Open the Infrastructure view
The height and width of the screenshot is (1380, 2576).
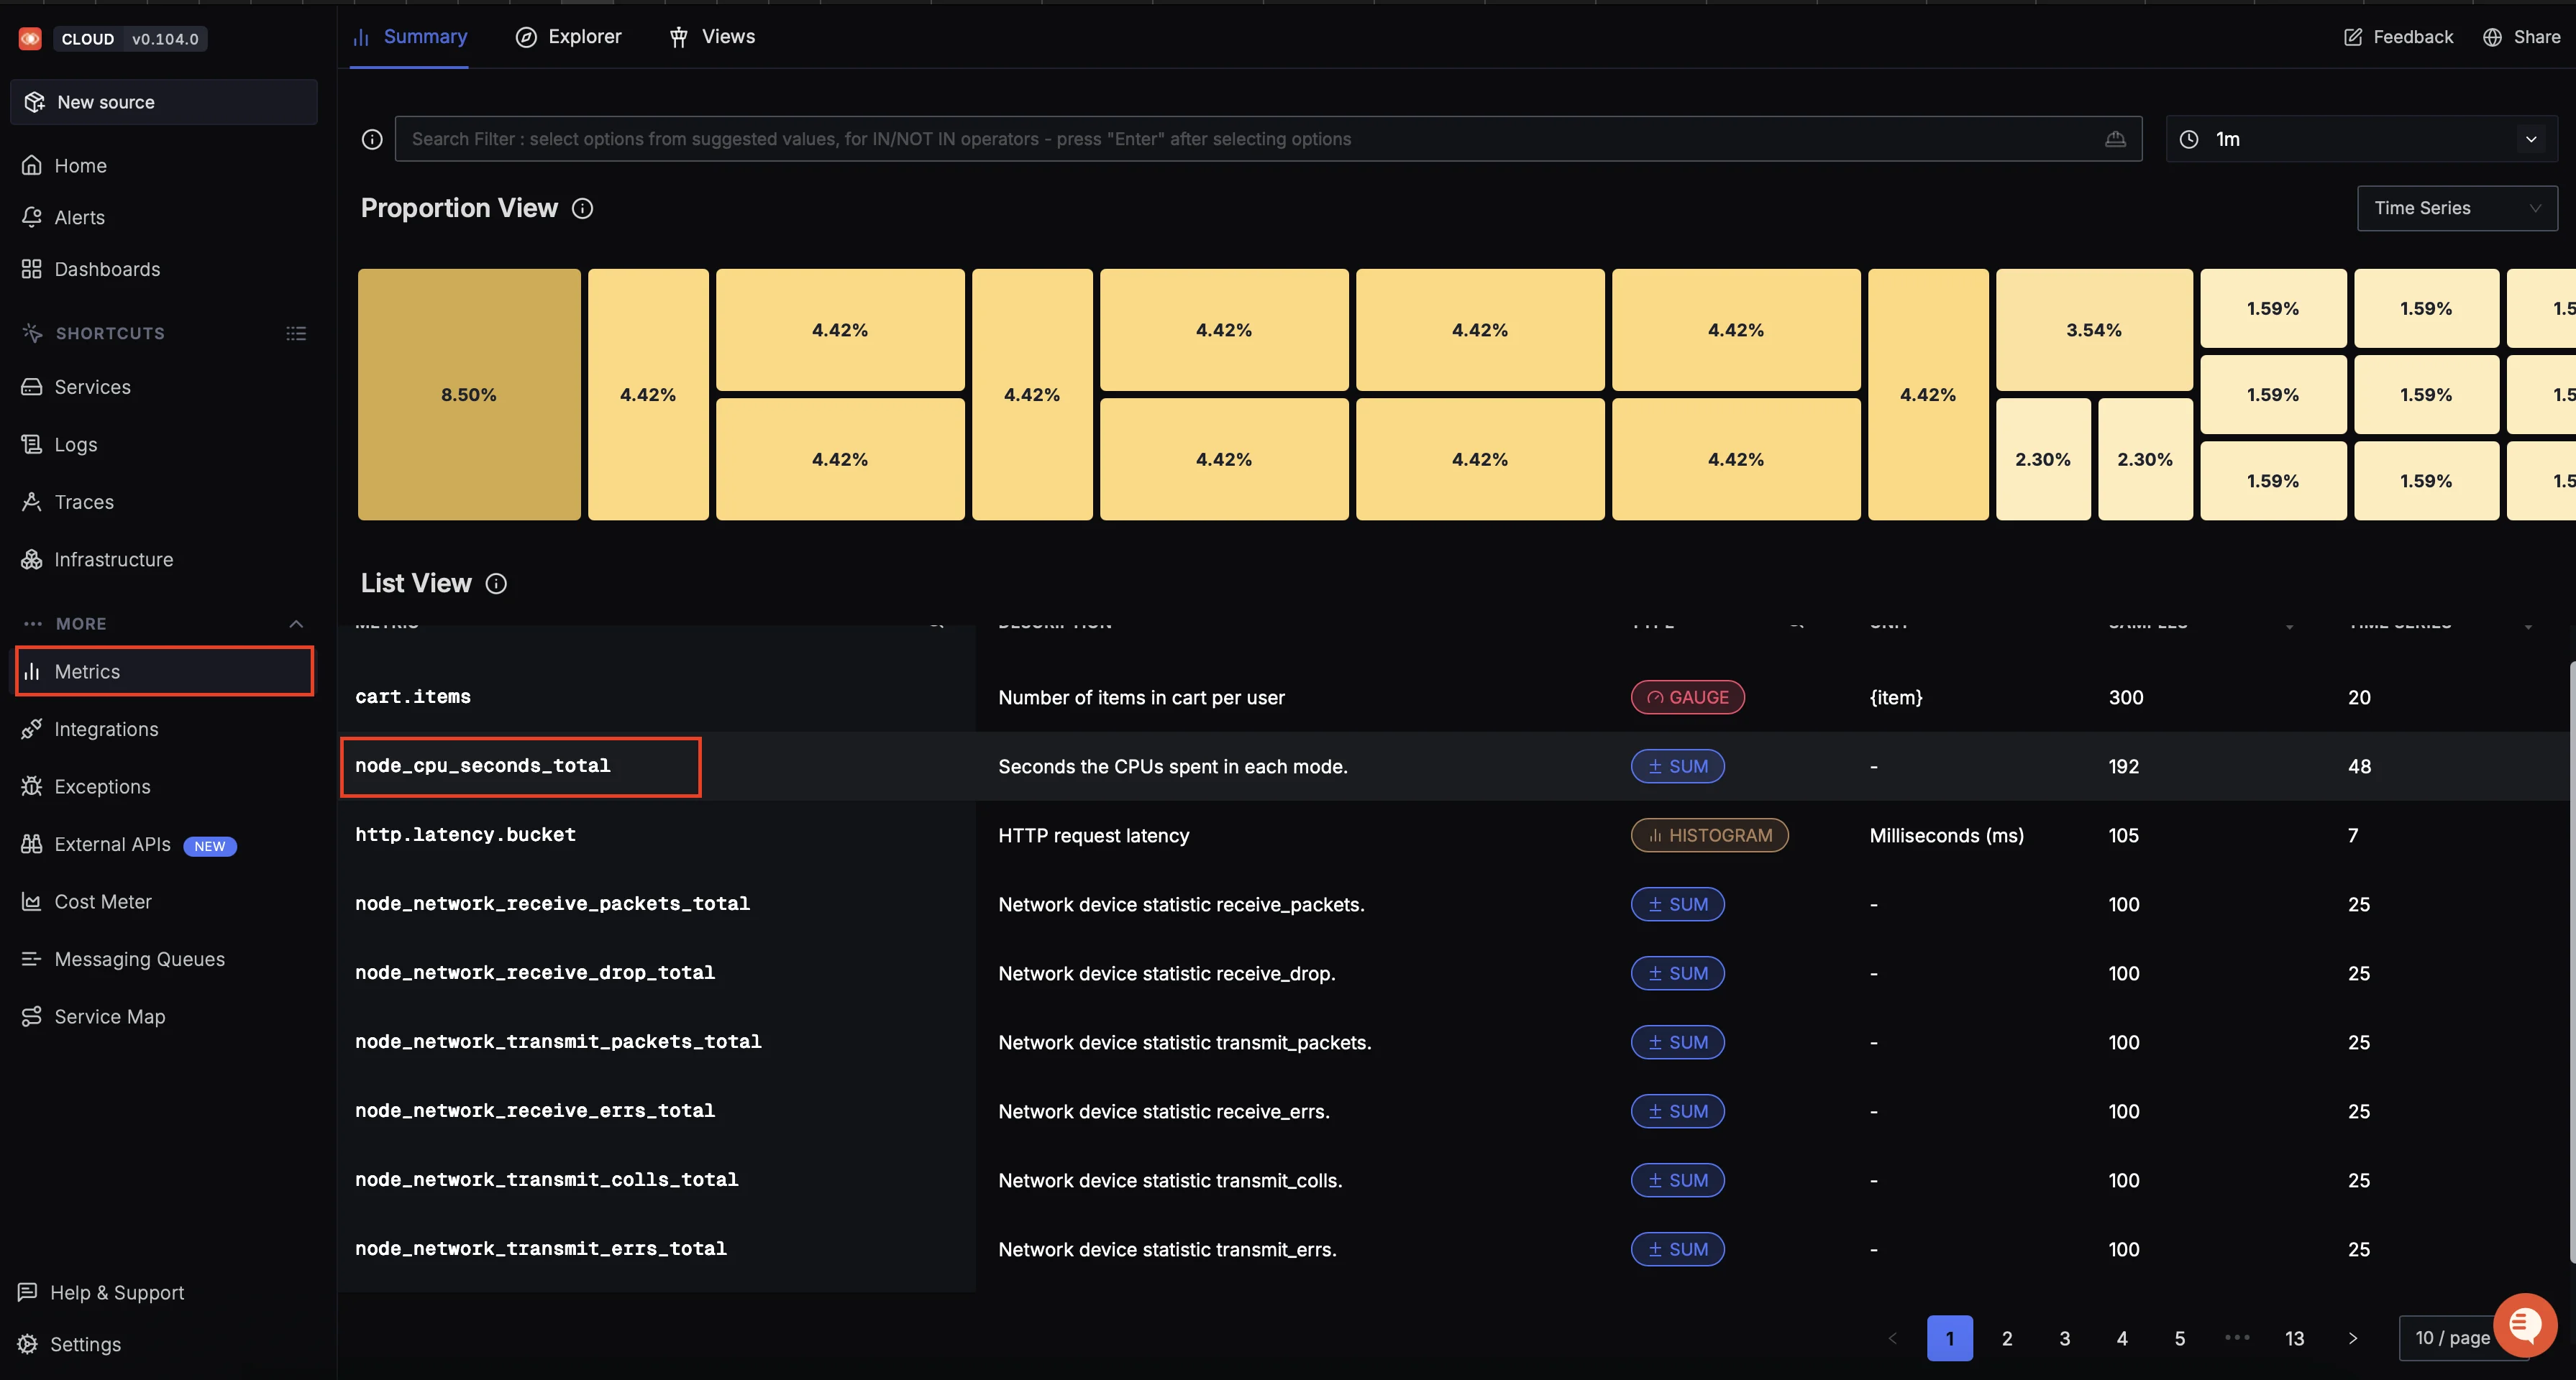pyautogui.click(x=113, y=558)
